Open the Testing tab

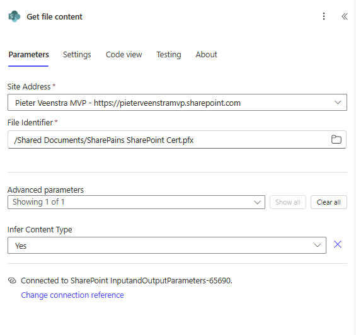[x=169, y=55]
